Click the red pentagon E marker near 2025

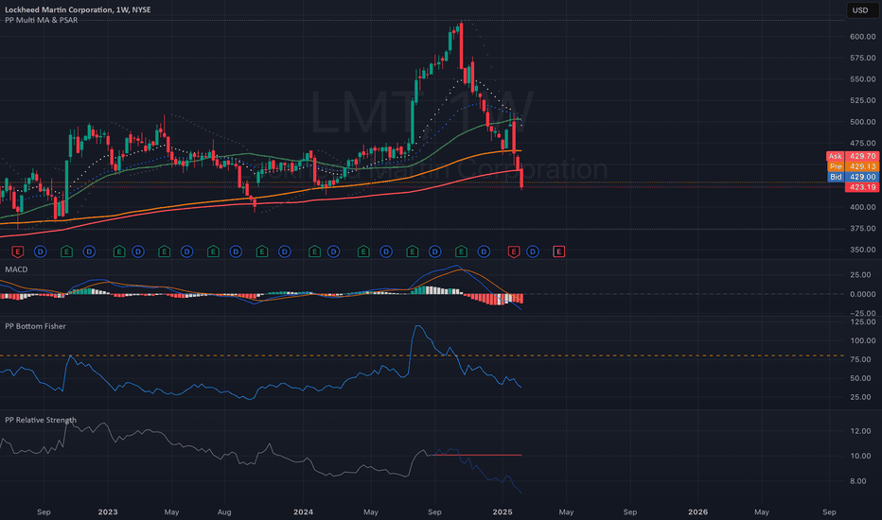(x=514, y=251)
